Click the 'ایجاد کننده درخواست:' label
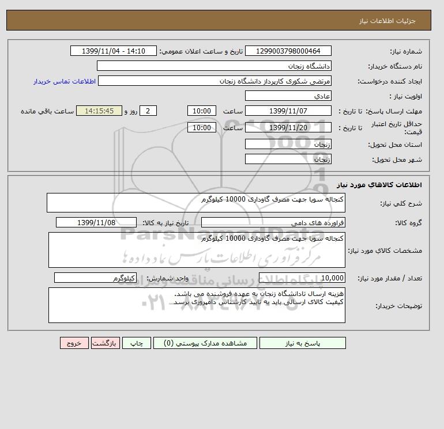 (390, 81)
